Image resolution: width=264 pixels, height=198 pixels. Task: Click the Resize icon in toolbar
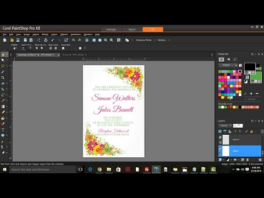[66, 40]
